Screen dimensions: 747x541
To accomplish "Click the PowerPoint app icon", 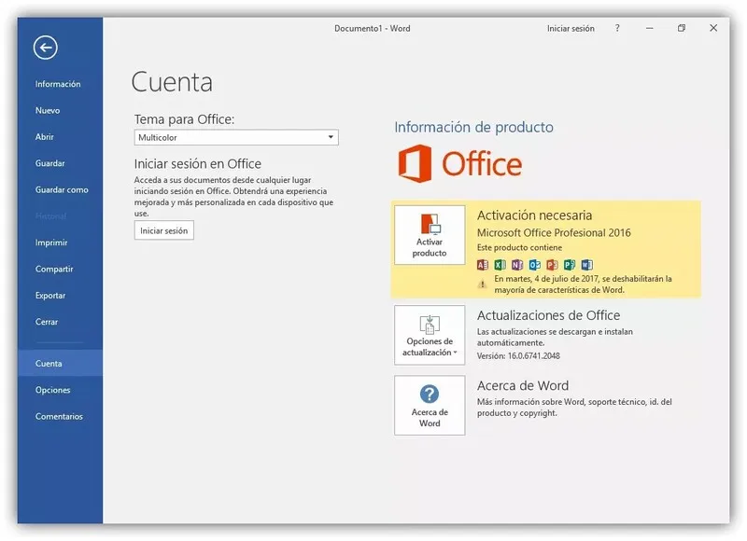I will coord(552,265).
